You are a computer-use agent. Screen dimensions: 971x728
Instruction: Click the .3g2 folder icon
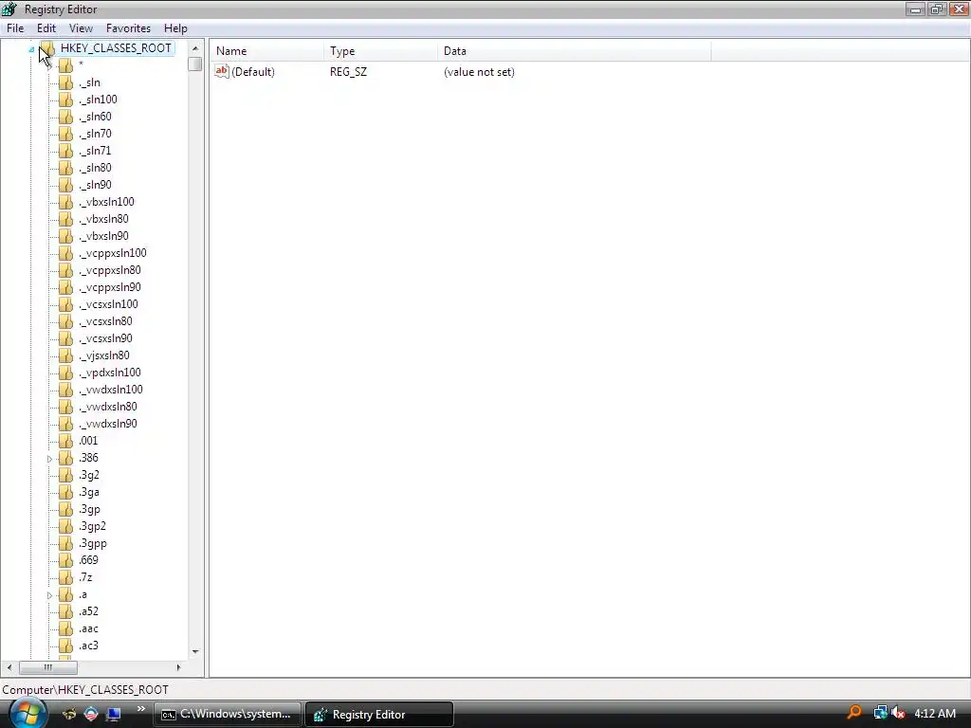(x=65, y=476)
